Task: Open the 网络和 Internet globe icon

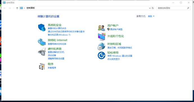Action: [x=42, y=42]
